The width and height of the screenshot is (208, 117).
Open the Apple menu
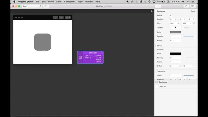[x=14, y=2]
